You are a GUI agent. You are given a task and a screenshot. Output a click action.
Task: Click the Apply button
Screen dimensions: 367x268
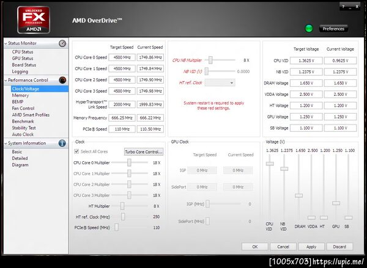[311, 247]
